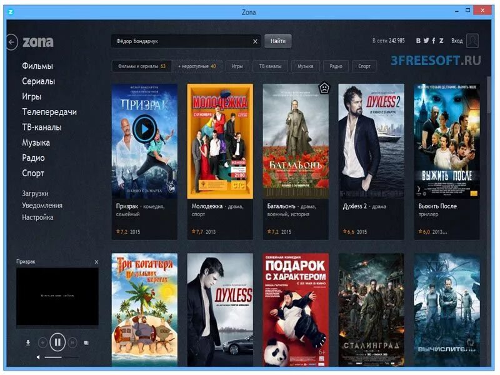Adjust the volume slider in the mini player

(61, 357)
